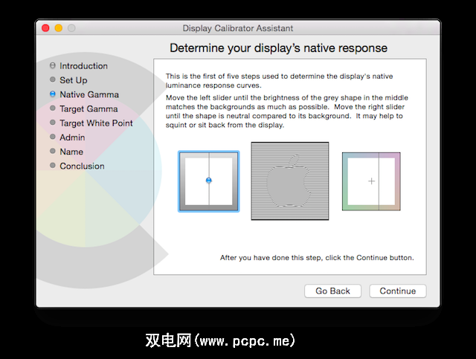Click the Display Calibrator Assistant title text
Viewport: 476px width, 359px height.
tap(238, 28)
